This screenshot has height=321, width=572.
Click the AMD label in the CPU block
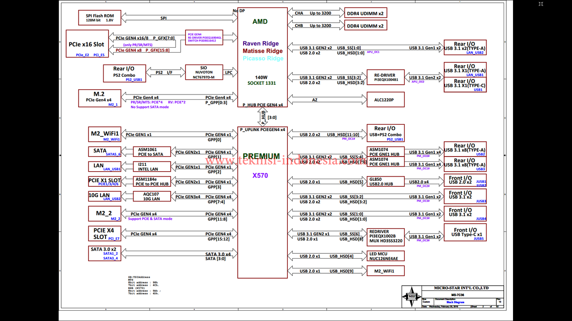click(x=260, y=21)
